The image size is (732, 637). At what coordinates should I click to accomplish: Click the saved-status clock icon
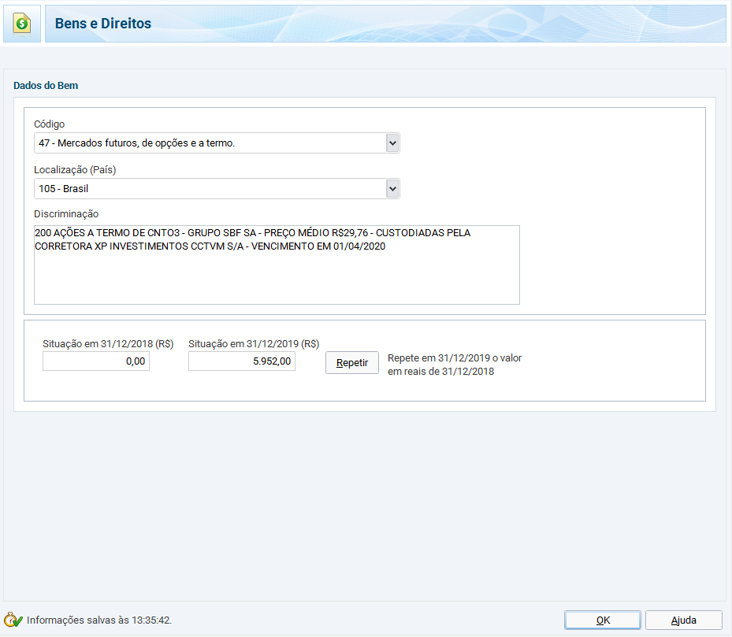click(x=13, y=620)
